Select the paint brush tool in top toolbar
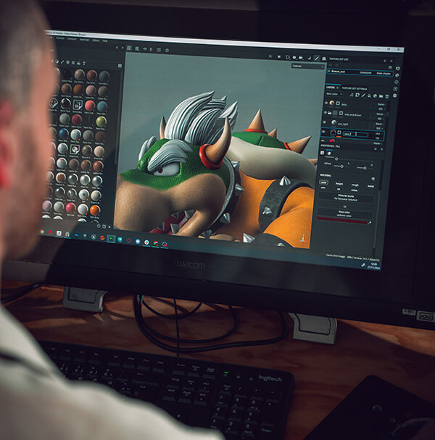 click(x=317, y=59)
